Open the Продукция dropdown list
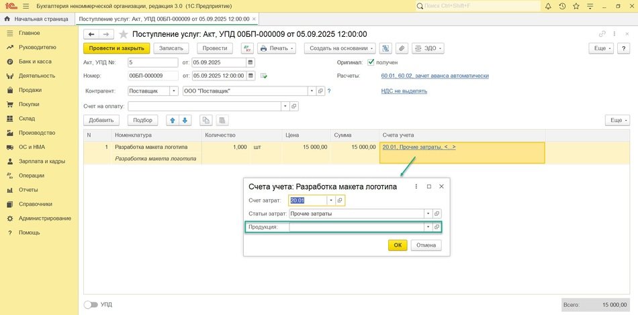The image size is (638, 315). click(428, 227)
